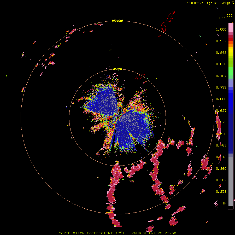The width and height of the screenshot is (235, 235).
Task: Select the 0.787 scale value
Action: click(221, 76)
